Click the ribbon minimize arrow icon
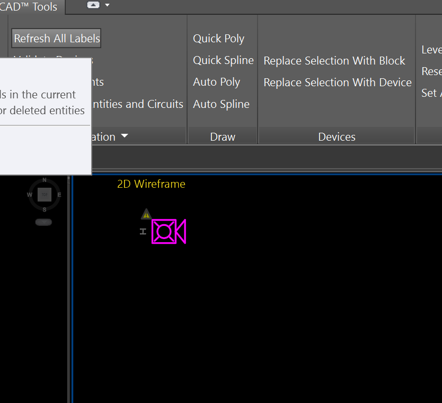The height and width of the screenshot is (403, 442). 93,5
